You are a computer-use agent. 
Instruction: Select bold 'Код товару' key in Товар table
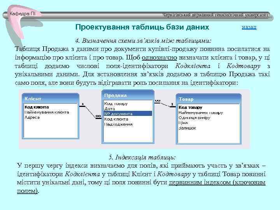coord(190,107)
